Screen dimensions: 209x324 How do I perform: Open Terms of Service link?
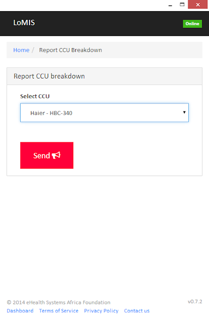(x=59, y=311)
